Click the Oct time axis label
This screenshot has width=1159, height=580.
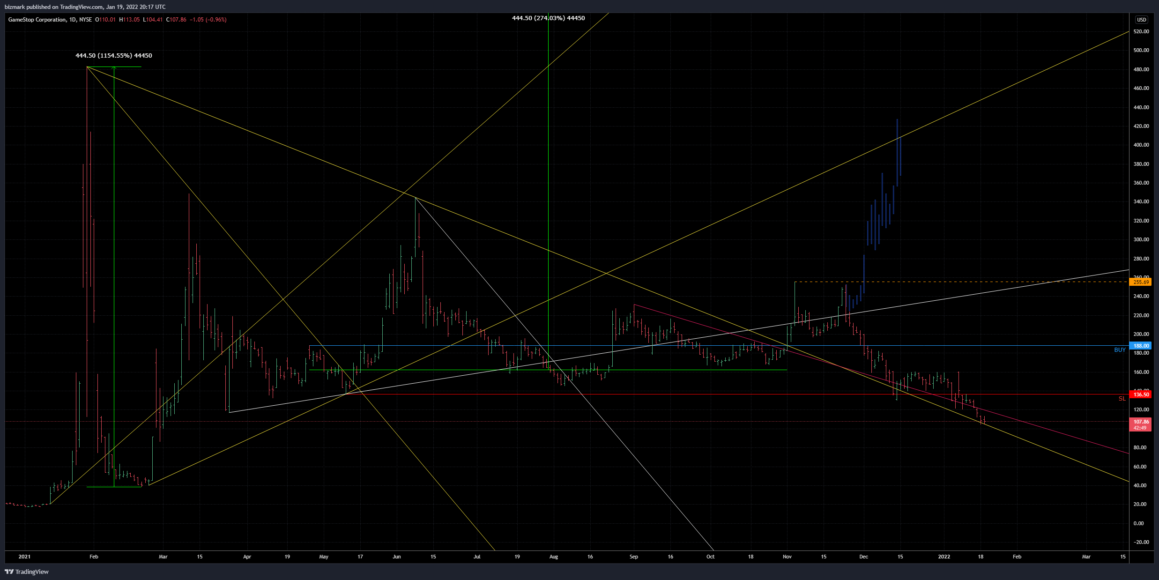click(x=711, y=557)
